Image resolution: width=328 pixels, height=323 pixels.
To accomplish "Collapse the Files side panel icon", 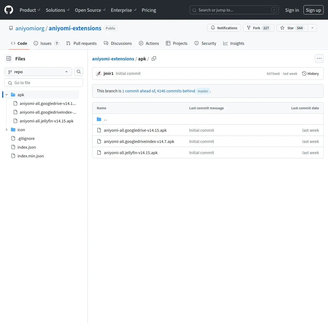I will [9, 58].
